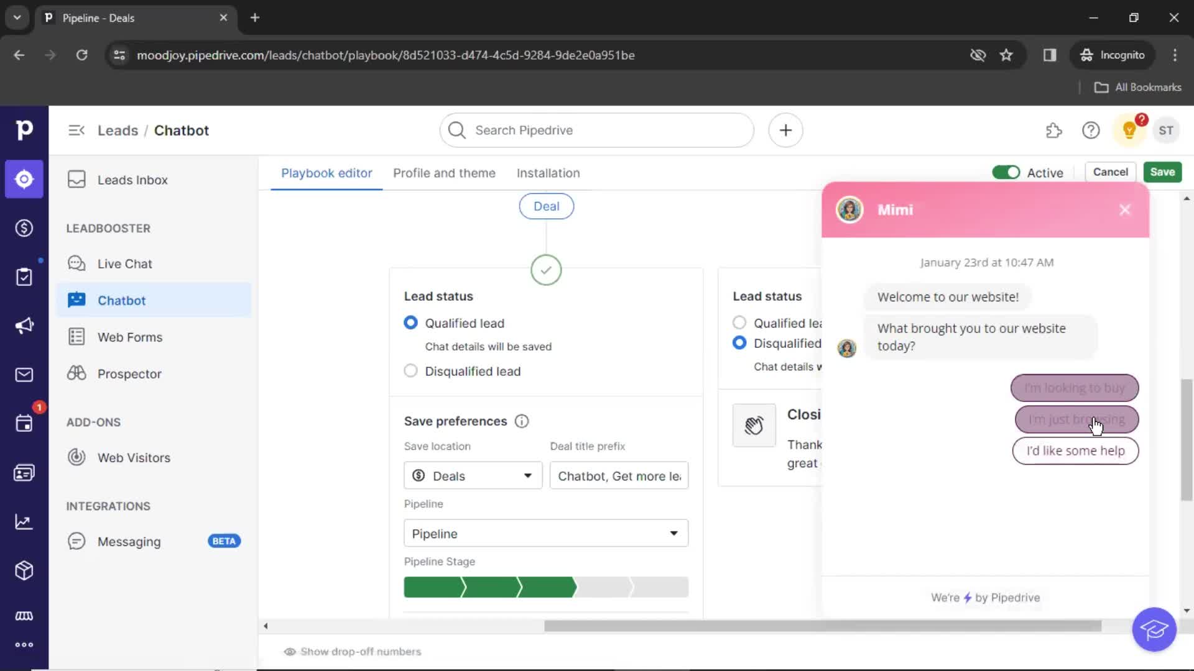Switch to Playbook editor tab
This screenshot has height=671, width=1194.
(326, 173)
